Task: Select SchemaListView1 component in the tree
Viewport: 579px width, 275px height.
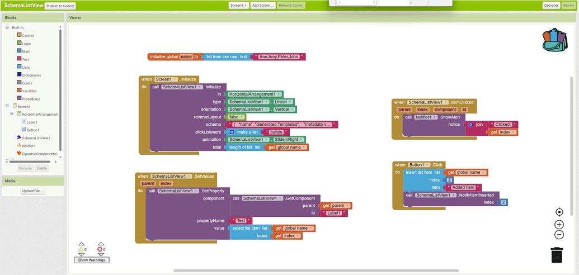Action: [x=36, y=138]
